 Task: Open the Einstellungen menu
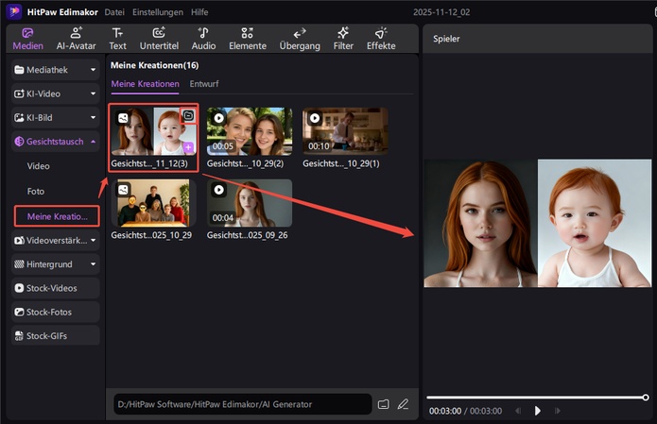[158, 11]
